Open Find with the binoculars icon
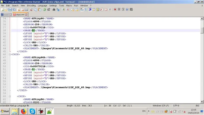The height and width of the screenshot is (115, 204). coord(54,9)
